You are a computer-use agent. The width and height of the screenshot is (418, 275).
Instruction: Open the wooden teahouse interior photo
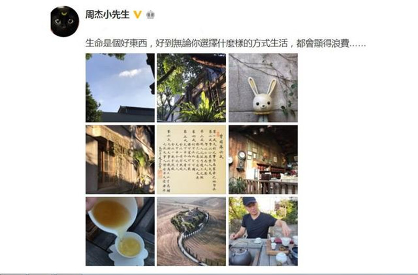[x=263, y=159]
